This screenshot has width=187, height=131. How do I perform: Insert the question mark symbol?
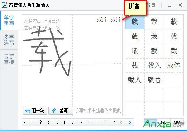[41, 122]
